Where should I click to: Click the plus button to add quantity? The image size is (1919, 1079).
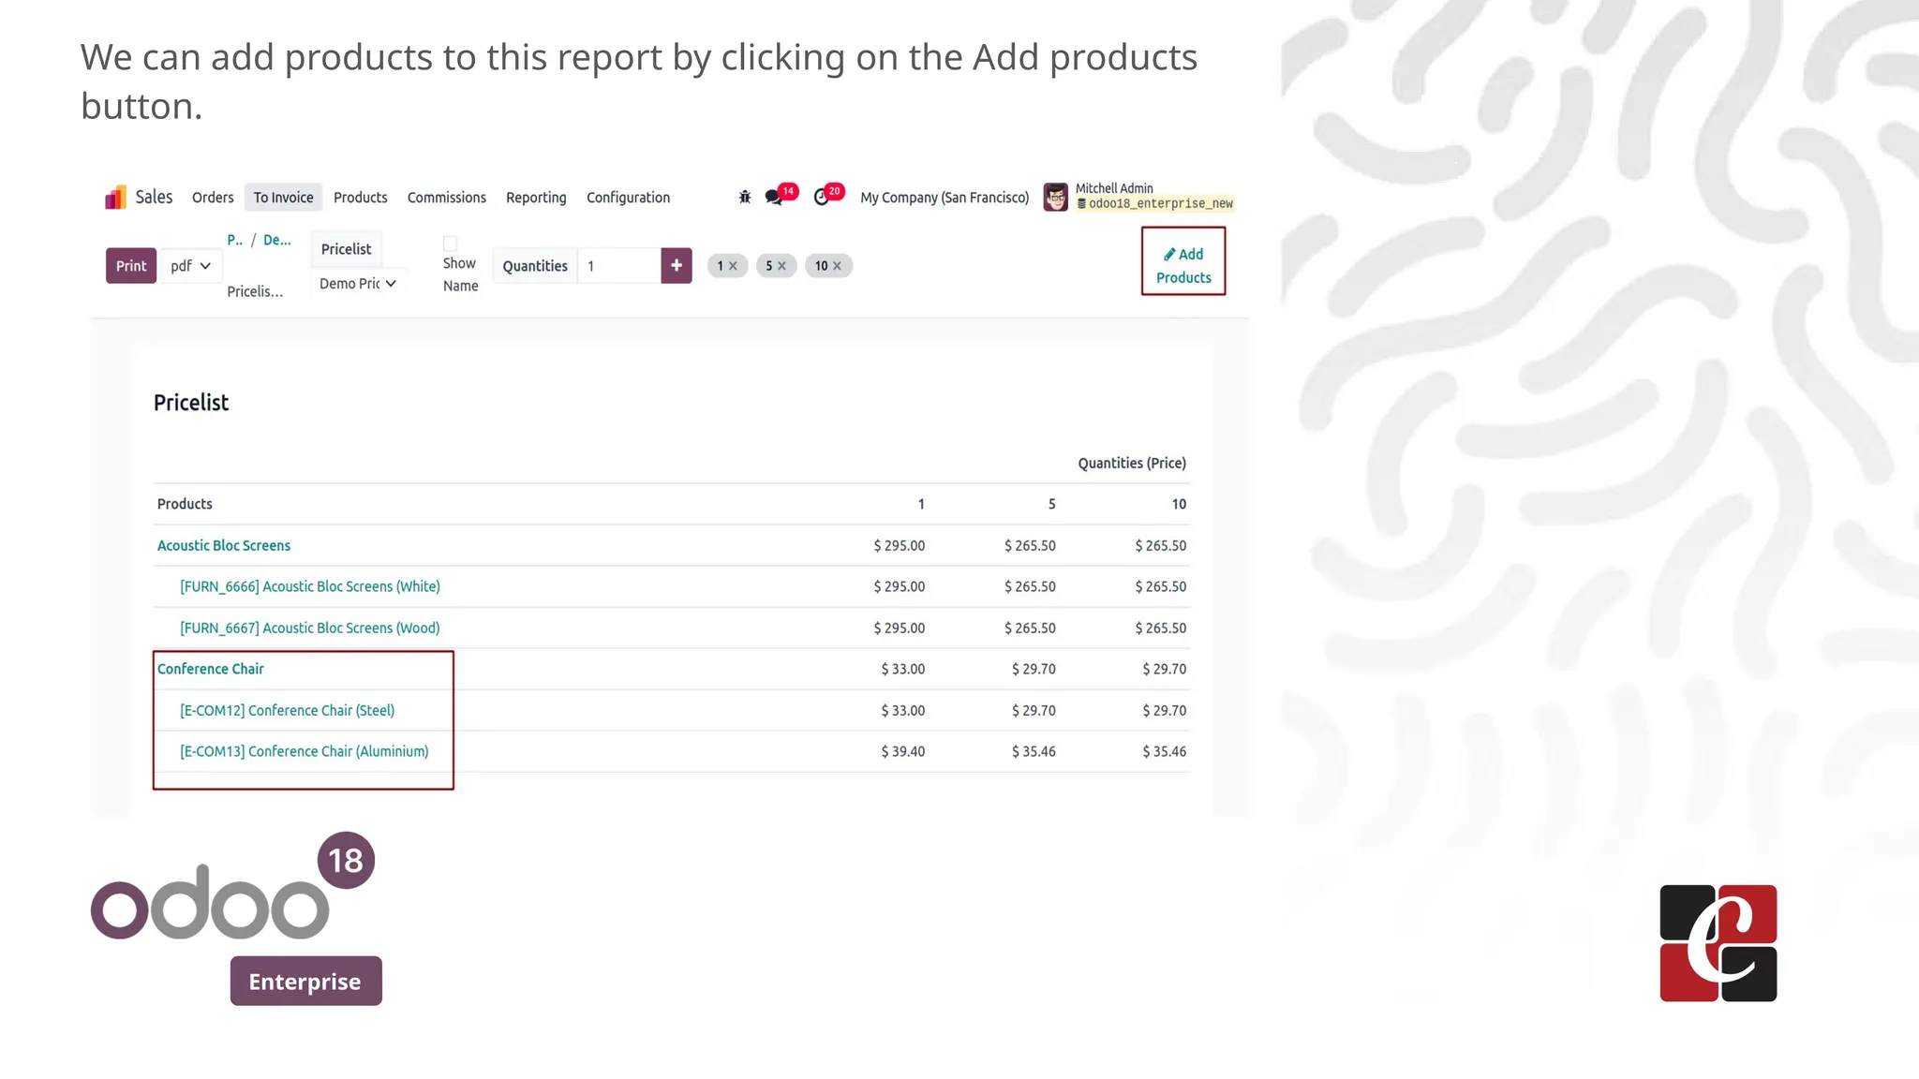tap(677, 265)
